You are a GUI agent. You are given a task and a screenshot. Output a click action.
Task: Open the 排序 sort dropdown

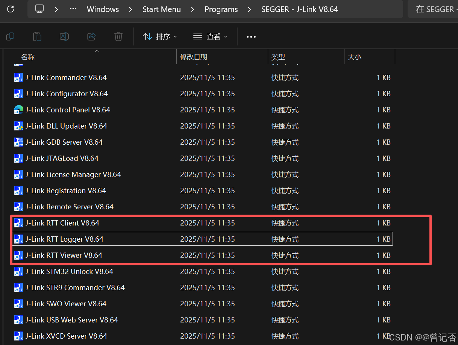tap(160, 36)
